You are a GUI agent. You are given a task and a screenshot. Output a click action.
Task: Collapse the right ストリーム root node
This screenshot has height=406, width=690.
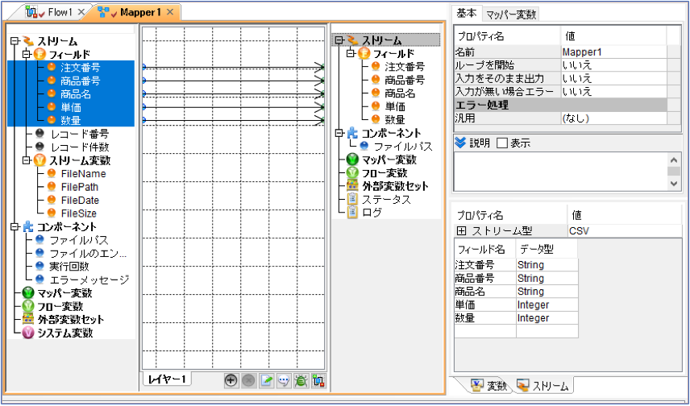click(x=339, y=40)
